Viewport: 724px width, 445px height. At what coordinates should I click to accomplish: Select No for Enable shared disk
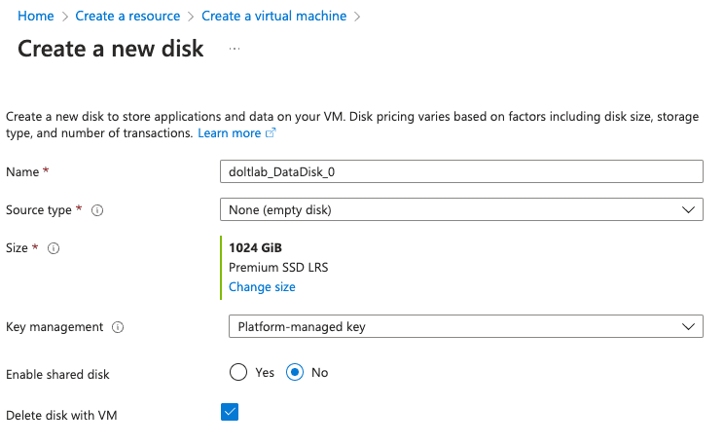point(295,372)
